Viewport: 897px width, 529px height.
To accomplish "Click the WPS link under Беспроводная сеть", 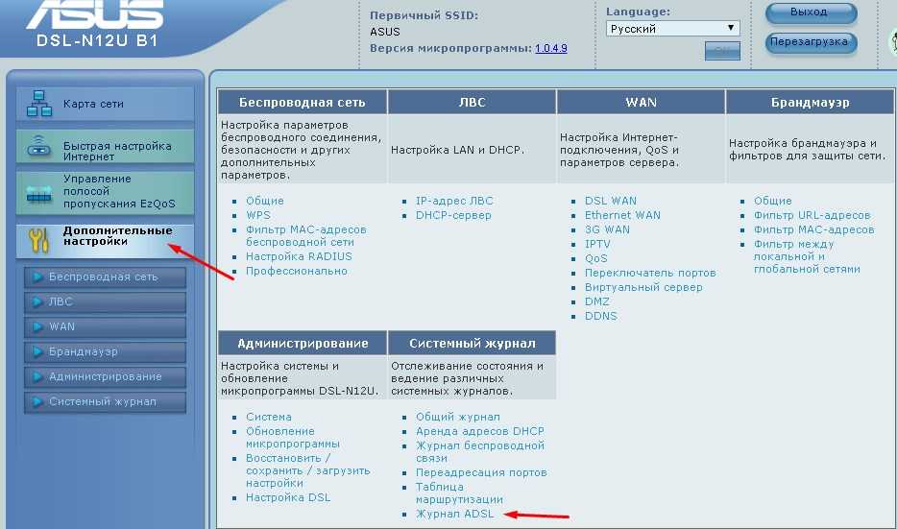I will [x=257, y=216].
